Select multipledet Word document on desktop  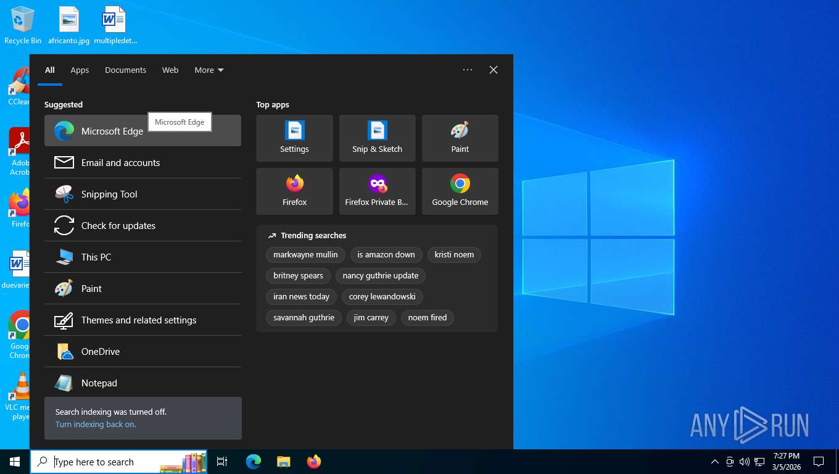[115, 25]
